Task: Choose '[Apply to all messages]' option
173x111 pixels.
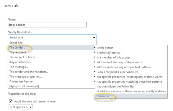Action: click(51, 86)
